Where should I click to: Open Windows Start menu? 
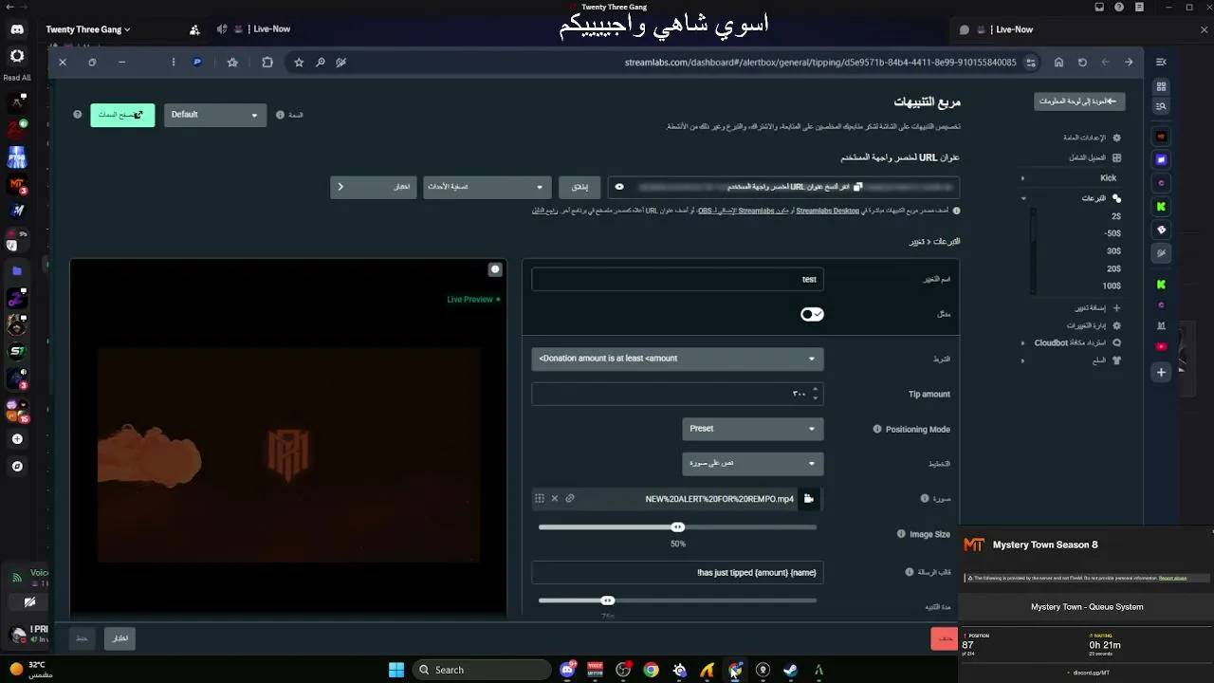(396, 670)
